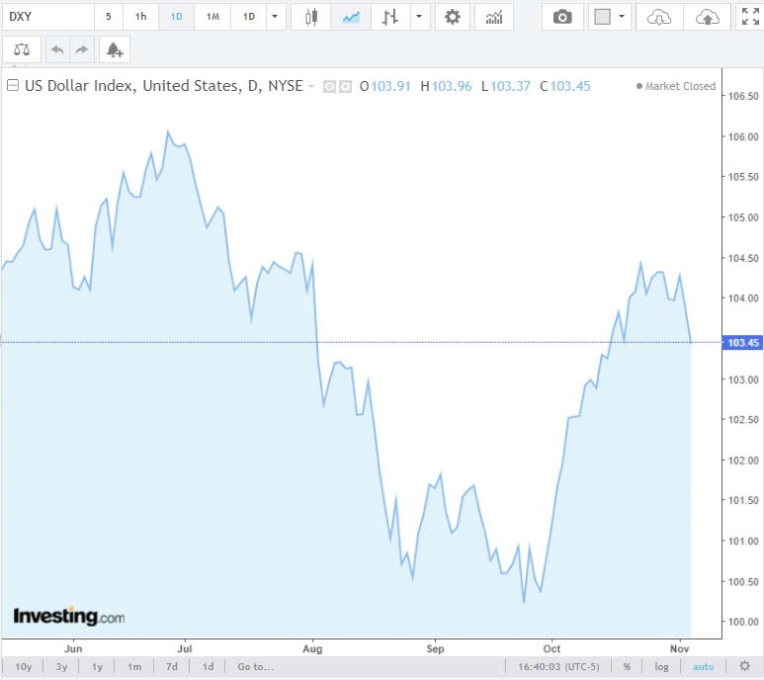Toggle the auto scale mode
The width and height of the screenshot is (764, 680).
click(x=703, y=666)
